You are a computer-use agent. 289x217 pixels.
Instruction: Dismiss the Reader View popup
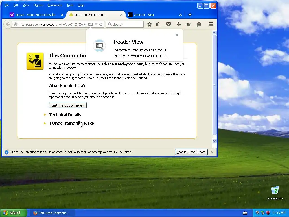[177, 35]
